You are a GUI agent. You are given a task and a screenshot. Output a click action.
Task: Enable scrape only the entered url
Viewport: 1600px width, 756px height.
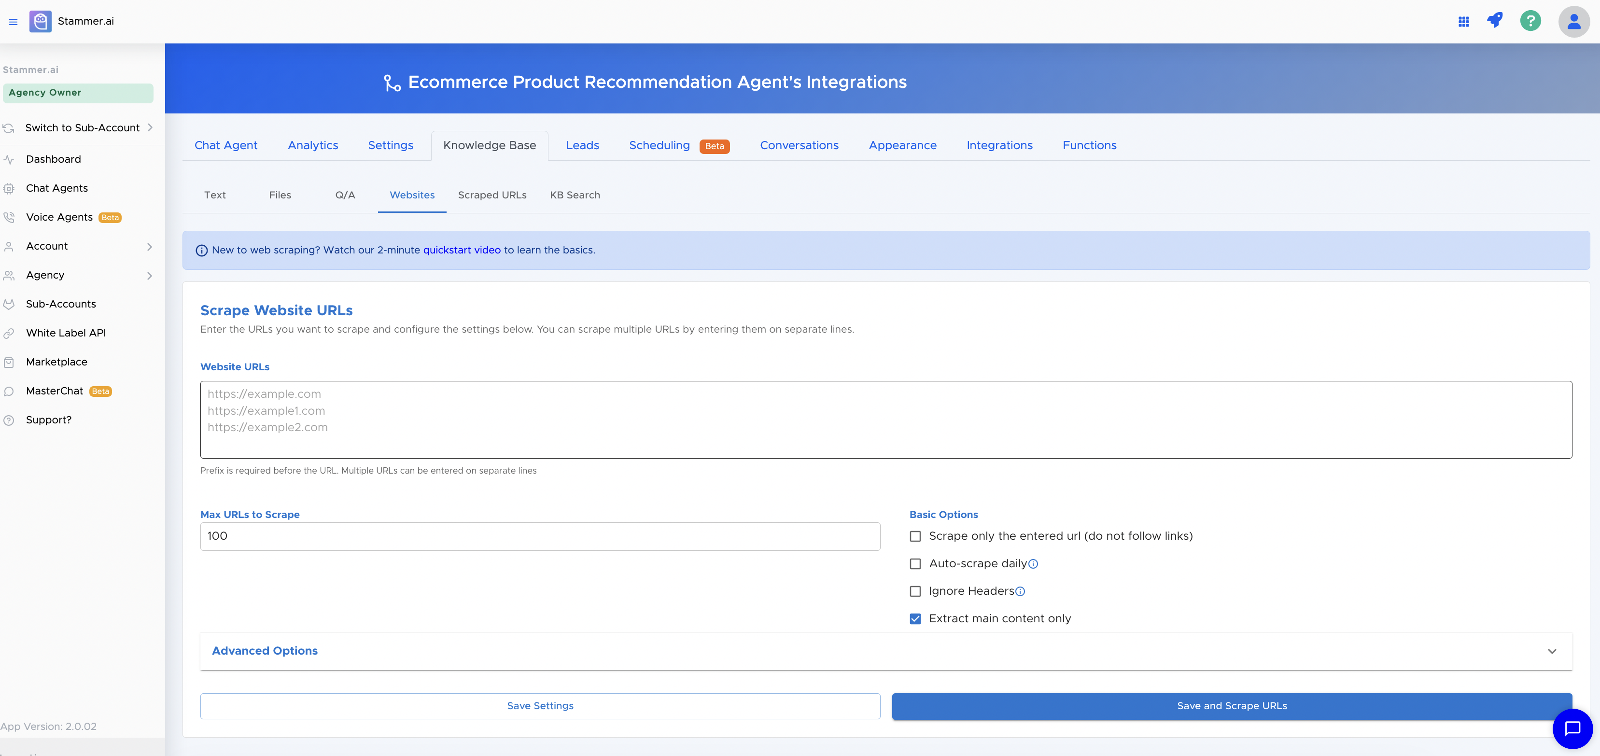tap(915, 536)
